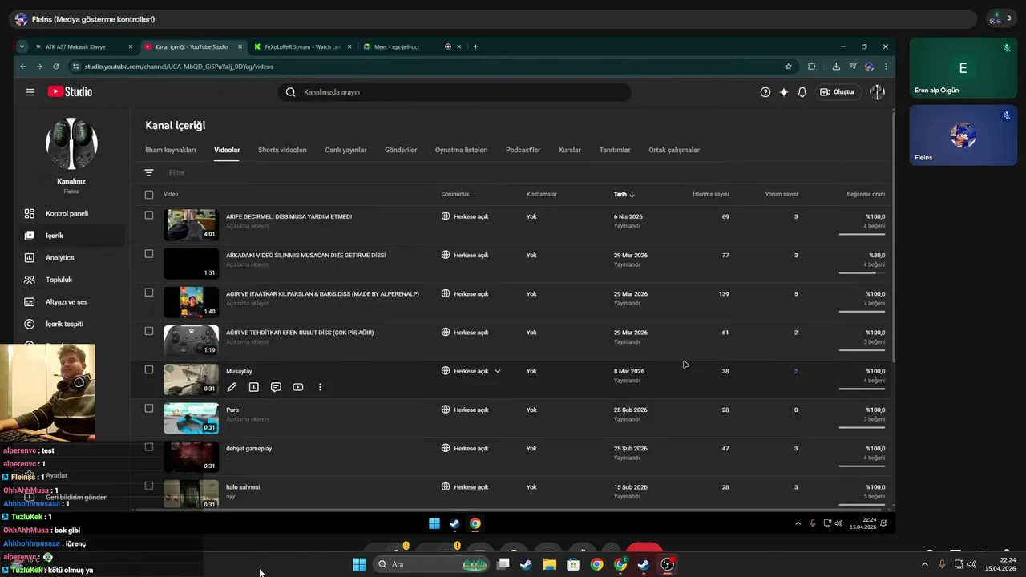Open analytics icon for the Musayfay video
Viewport: 1026px width, 577px height.
tap(254, 387)
